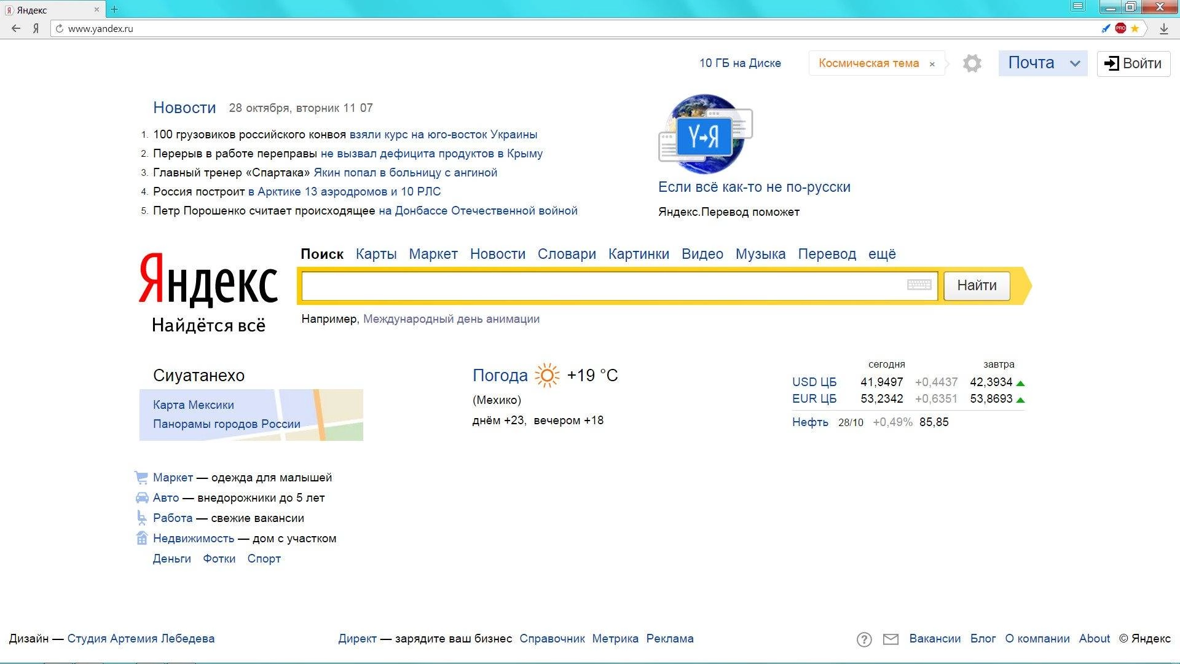
Task: Open Студия Артемия Лебедева link
Action: pos(141,638)
